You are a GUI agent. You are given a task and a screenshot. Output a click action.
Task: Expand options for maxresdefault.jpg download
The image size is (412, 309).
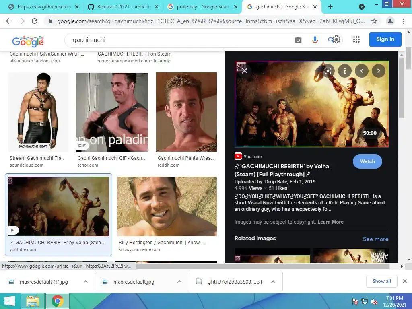[179, 282]
